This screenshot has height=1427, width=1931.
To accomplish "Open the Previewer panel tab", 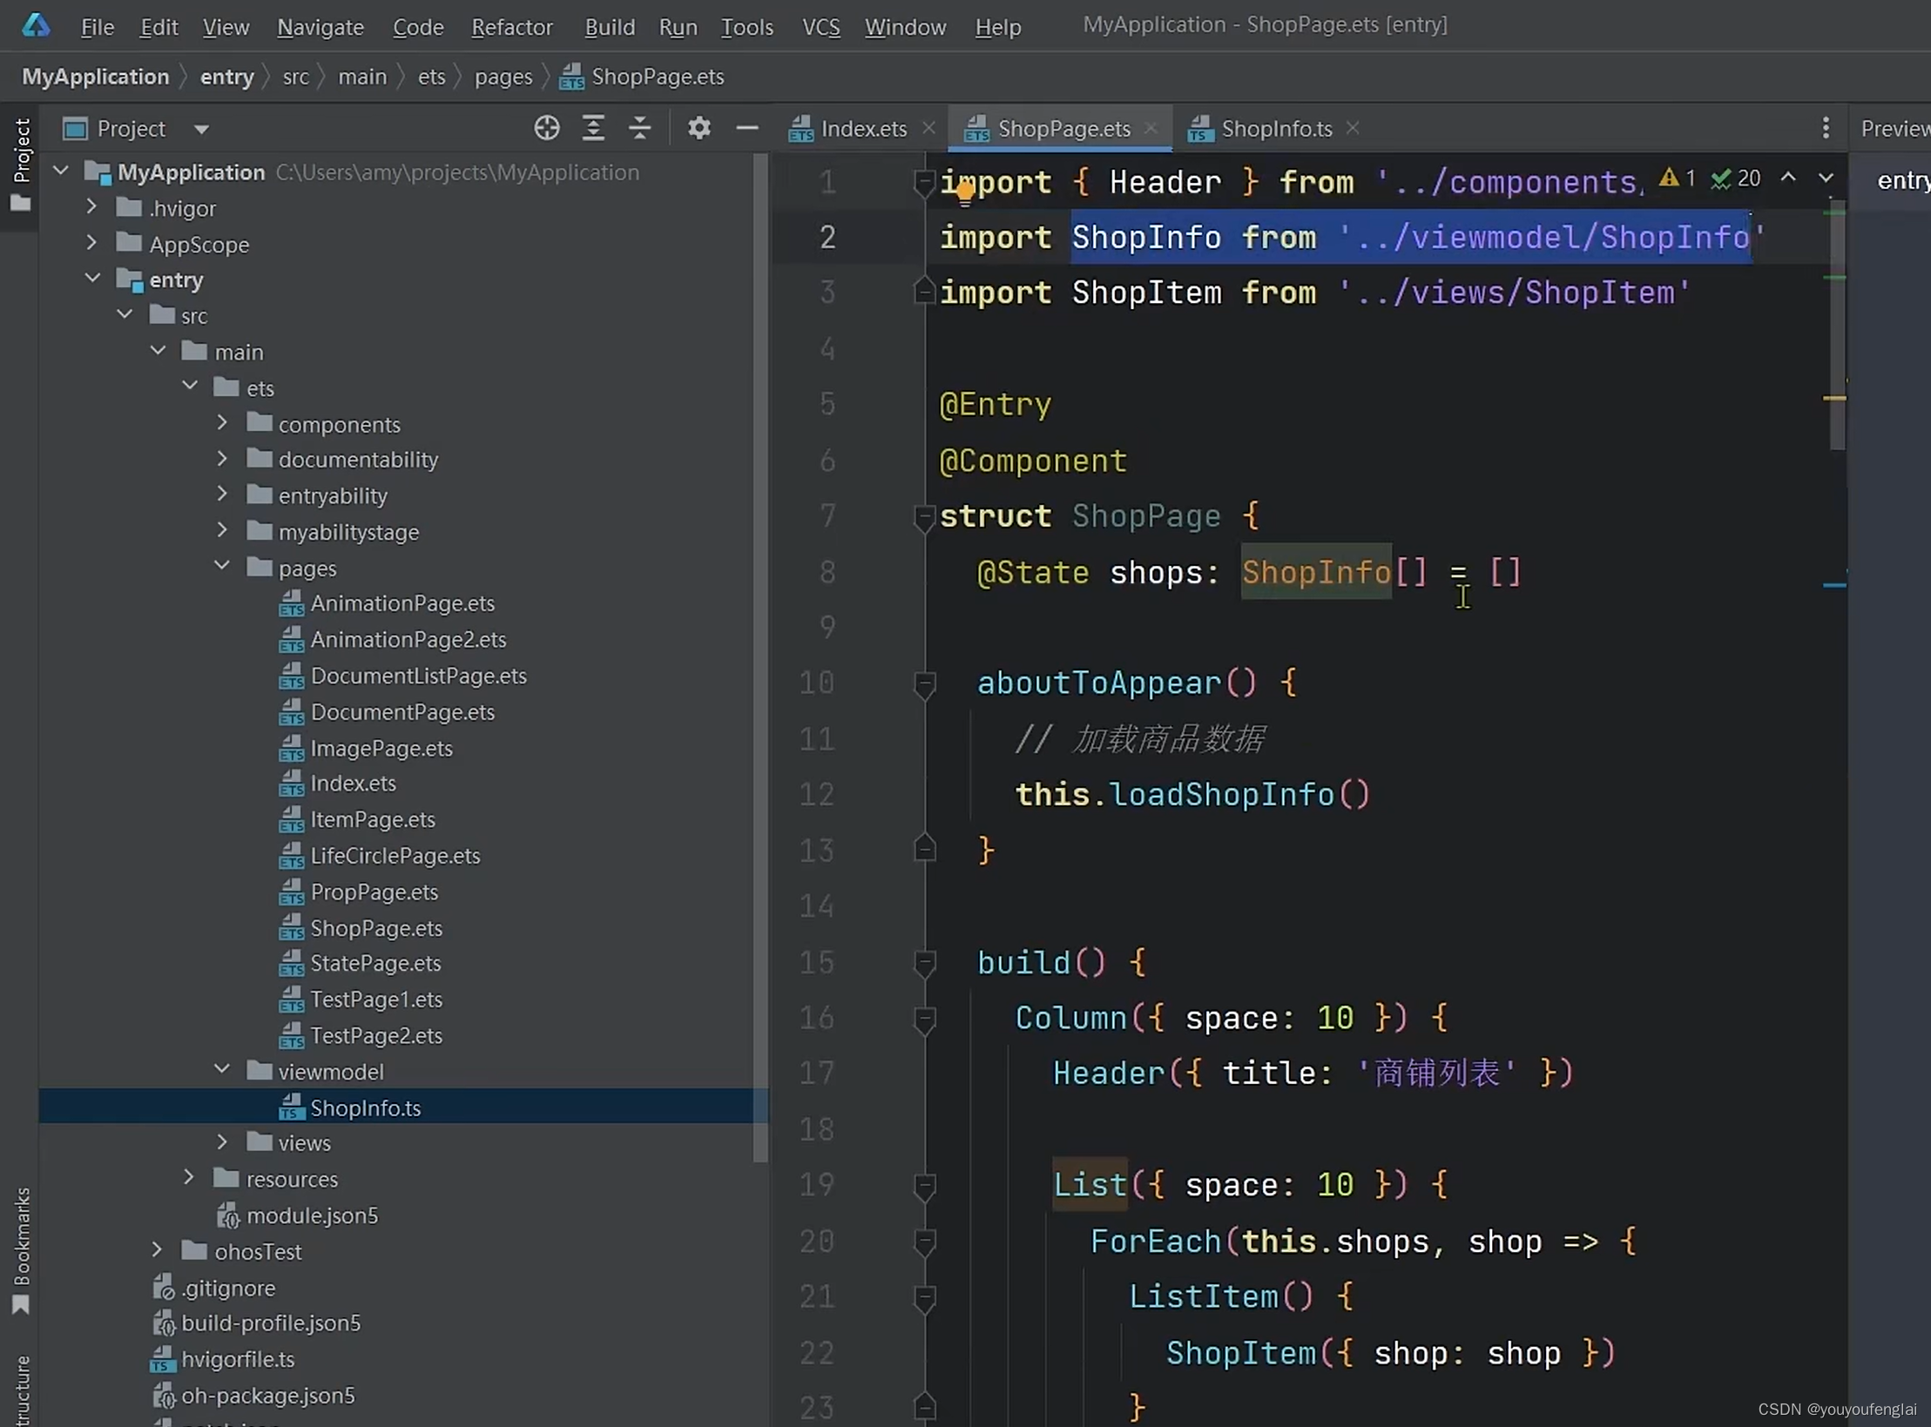I will click(x=1895, y=129).
